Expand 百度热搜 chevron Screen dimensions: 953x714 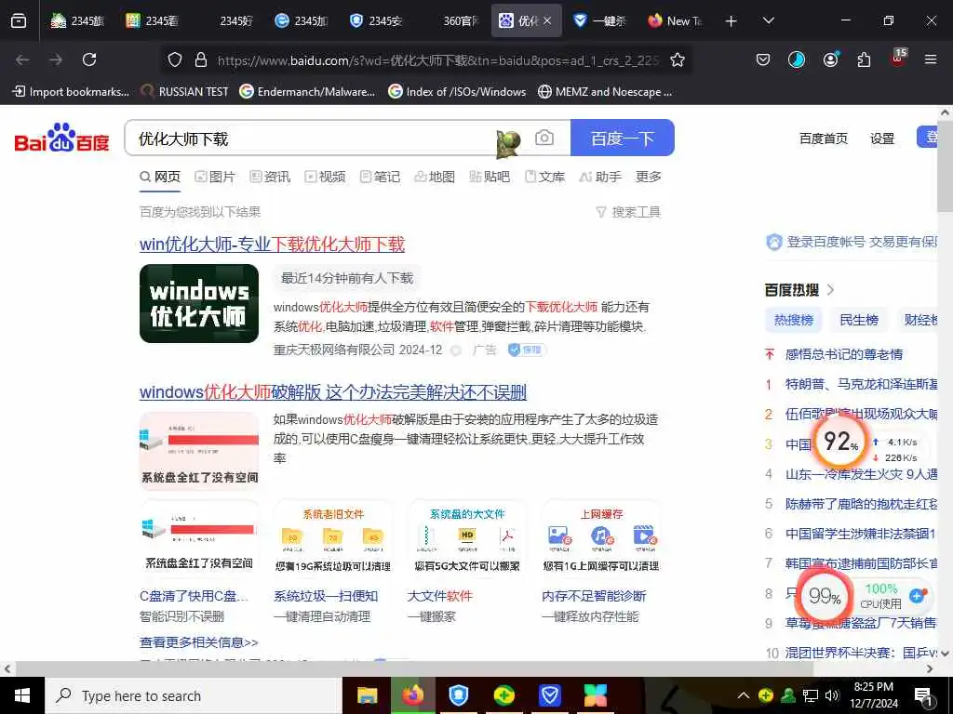tap(830, 290)
